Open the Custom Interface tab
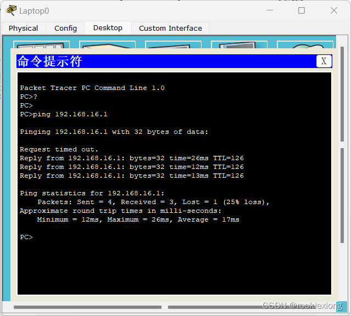351x316 pixels. [x=170, y=28]
